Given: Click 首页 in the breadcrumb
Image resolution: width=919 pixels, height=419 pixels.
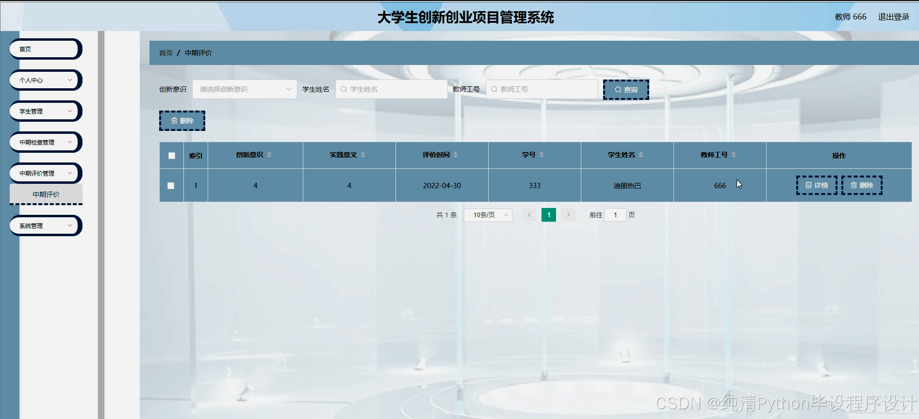Looking at the screenshot, I should (166, 53).
